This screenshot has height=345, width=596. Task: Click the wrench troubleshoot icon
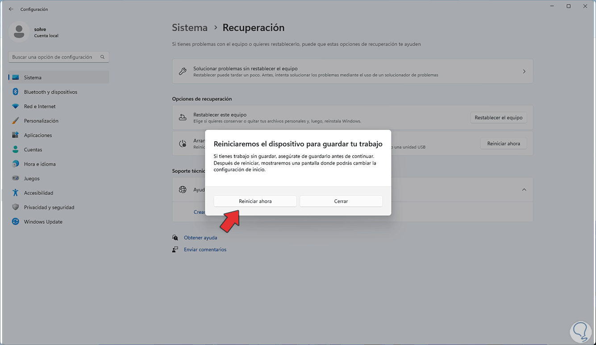[x=183, y=71]
